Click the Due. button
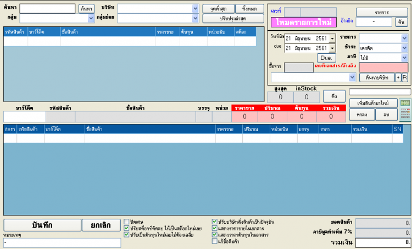This screenshot has width=412, height=249. pos(326,58)
